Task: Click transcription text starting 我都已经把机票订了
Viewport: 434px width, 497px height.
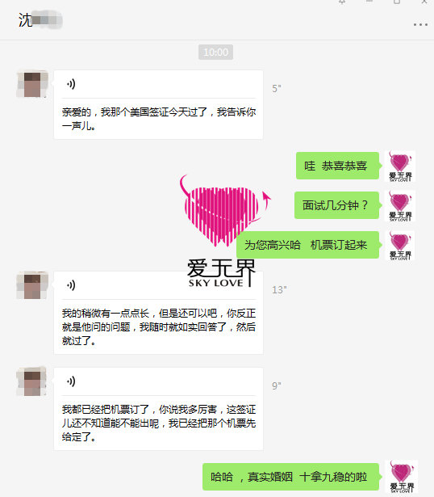Action: 158,423
